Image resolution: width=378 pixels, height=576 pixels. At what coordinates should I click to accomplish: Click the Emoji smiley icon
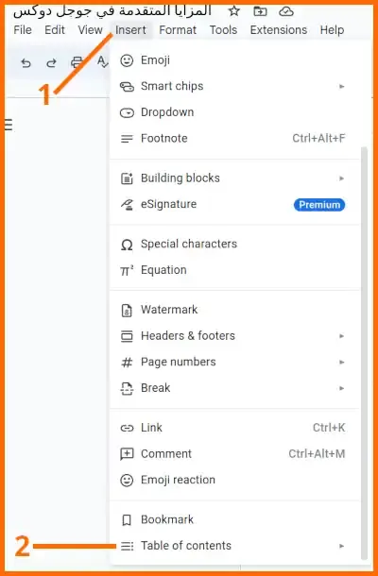[127, 60]
